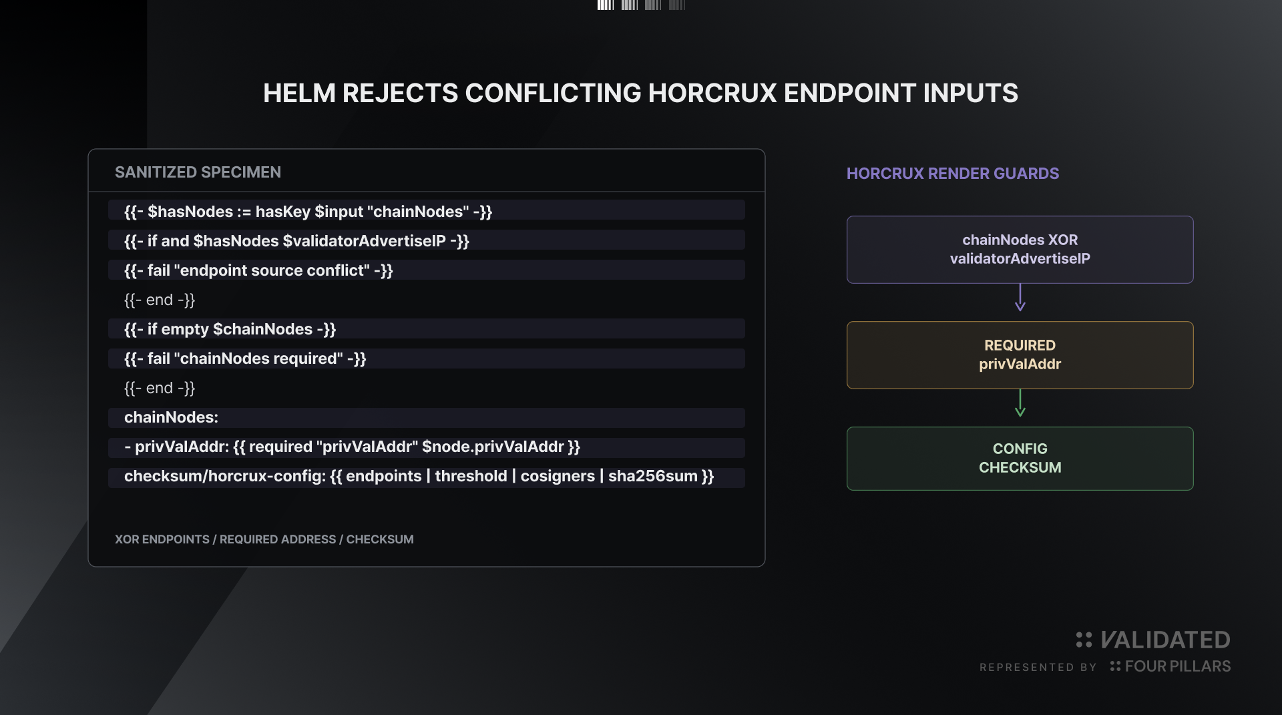Select the 'if and $hasNodes' code line

426,240
